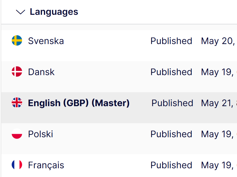Click the Swedish flag icon
This screenshot has height=177, width=237.
pyautogui.click(x=17, y=40)
